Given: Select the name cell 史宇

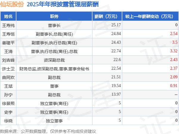Looking at the screenshot, I should click(x=8, y=112).
